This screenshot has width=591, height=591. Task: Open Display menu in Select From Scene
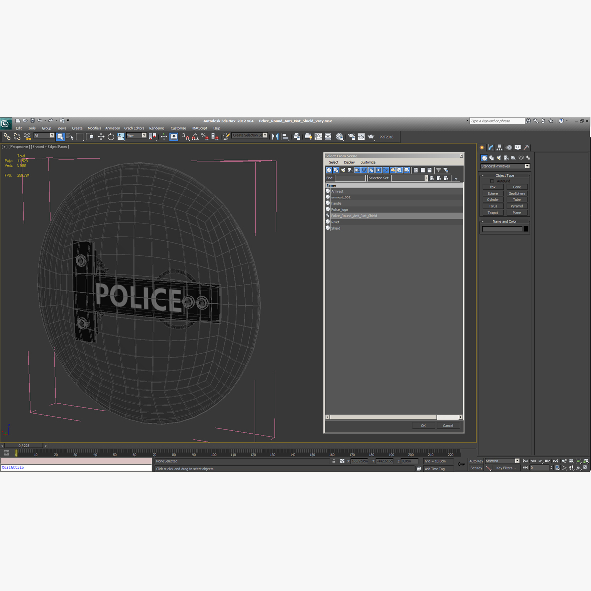[349, 162]
